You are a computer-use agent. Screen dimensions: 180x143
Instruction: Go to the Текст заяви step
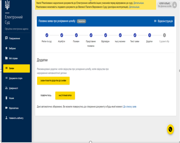[135, 35]
